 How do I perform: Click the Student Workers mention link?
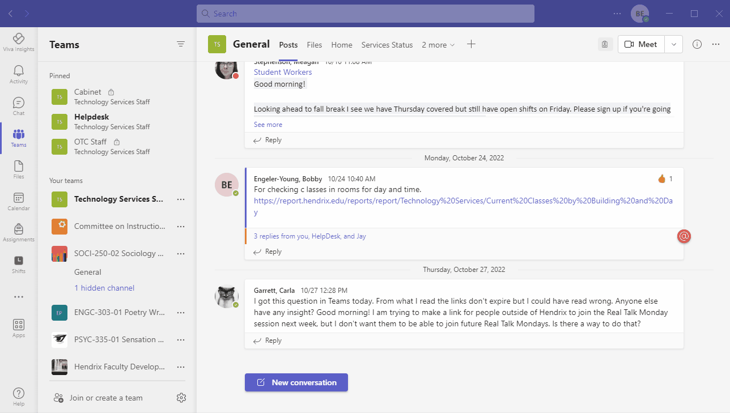click(x=283, y=72)
